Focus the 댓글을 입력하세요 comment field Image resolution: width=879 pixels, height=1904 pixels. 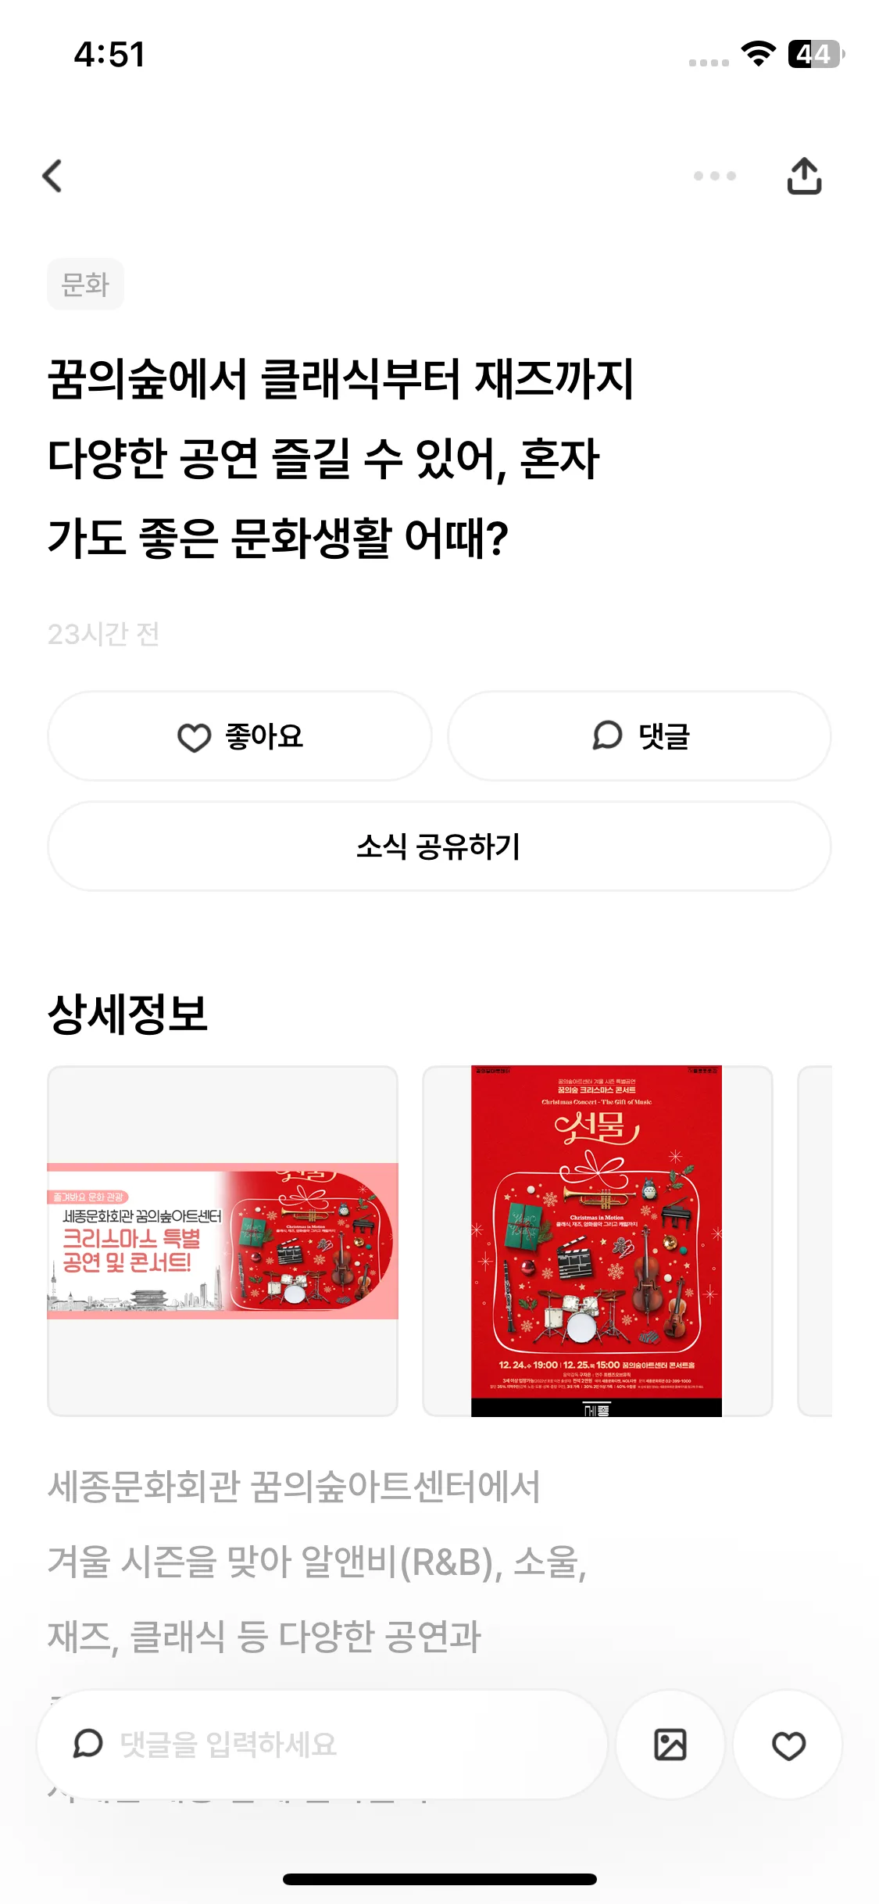click(x=322, y=1745)
